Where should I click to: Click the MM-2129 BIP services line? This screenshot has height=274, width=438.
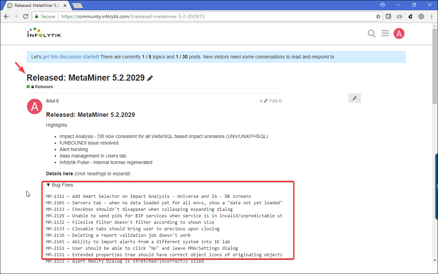(x=164, y=216)
